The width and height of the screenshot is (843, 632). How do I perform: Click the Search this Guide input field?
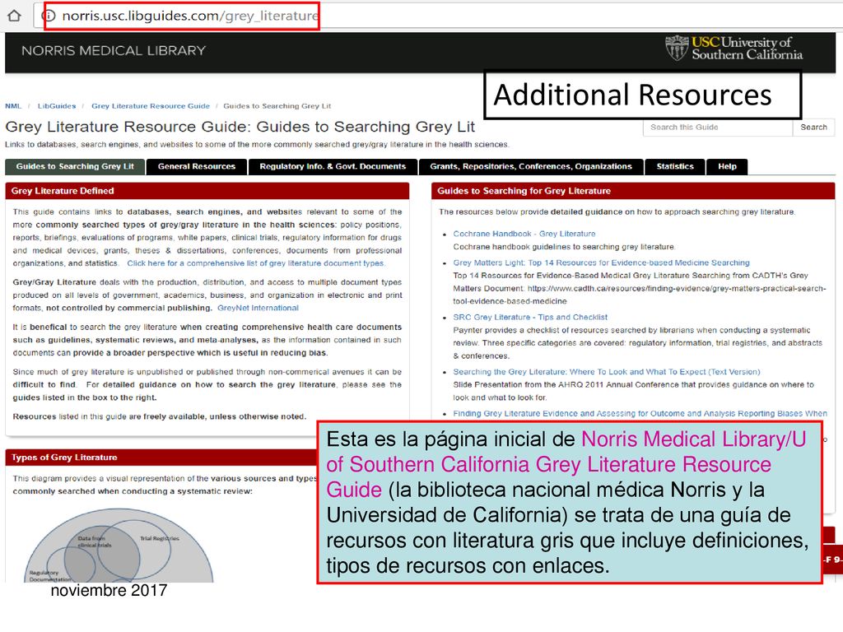tap(718, 128)
